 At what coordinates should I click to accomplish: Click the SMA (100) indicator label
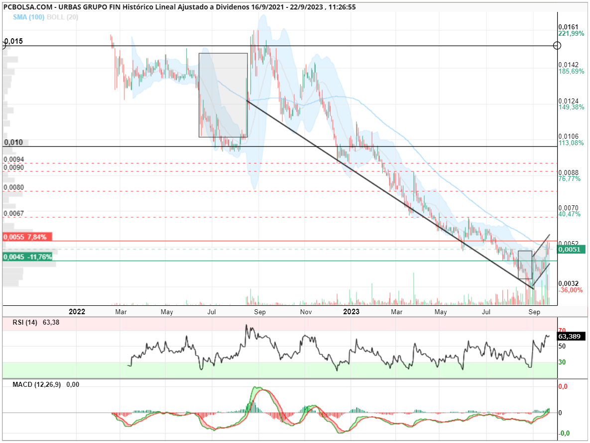coord(28,17)
